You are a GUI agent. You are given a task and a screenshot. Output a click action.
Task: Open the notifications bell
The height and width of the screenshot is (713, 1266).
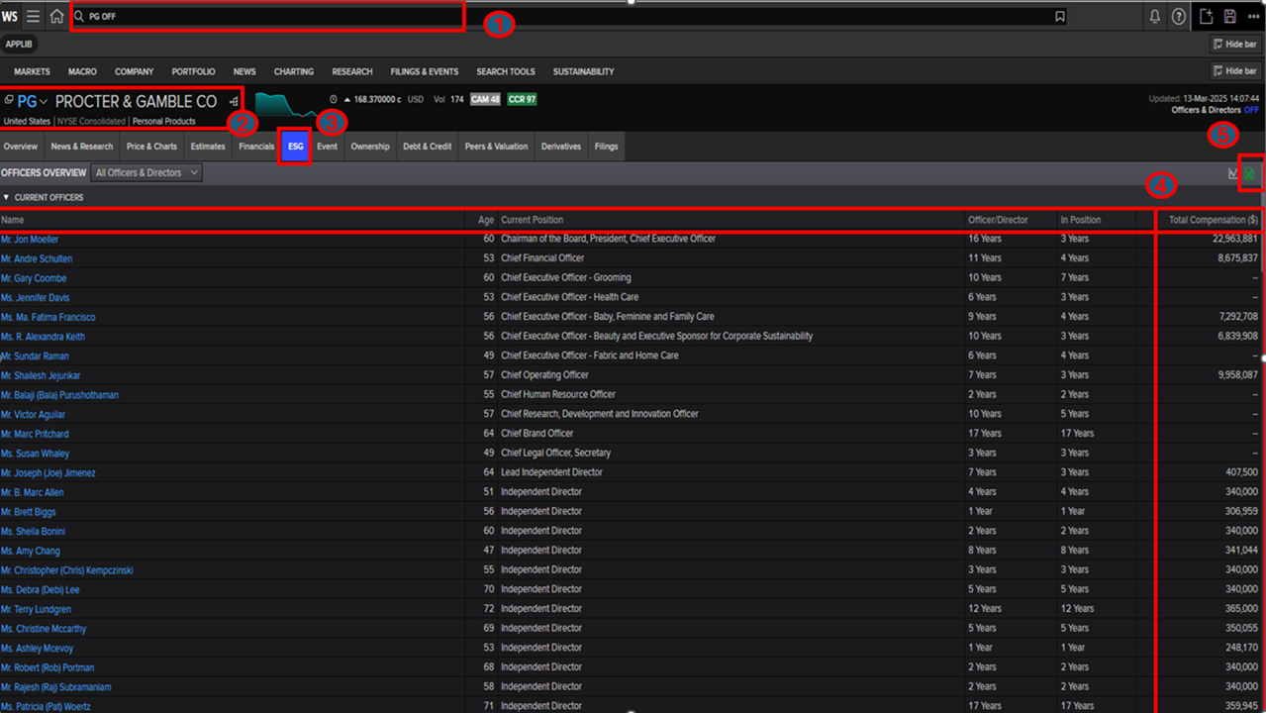tap(1154, 17)
